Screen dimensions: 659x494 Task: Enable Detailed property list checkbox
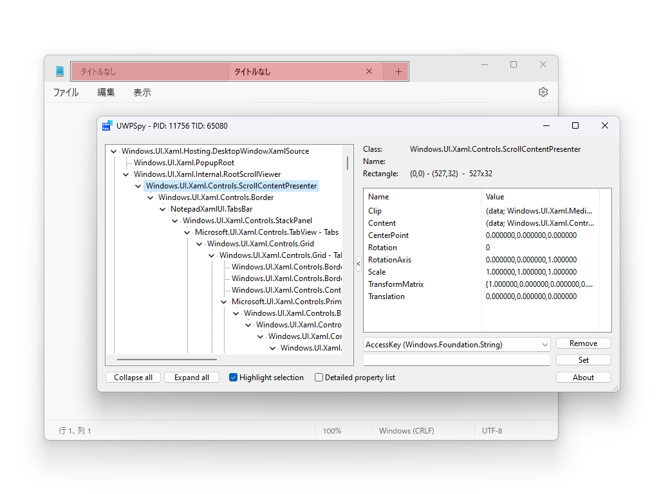pos(319,377)
